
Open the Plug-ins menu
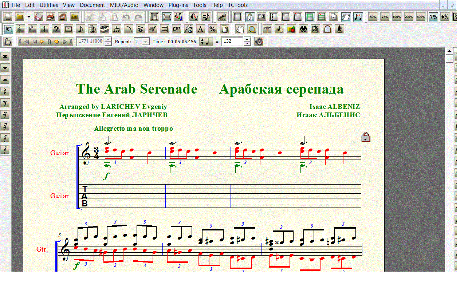coord(178,5)
